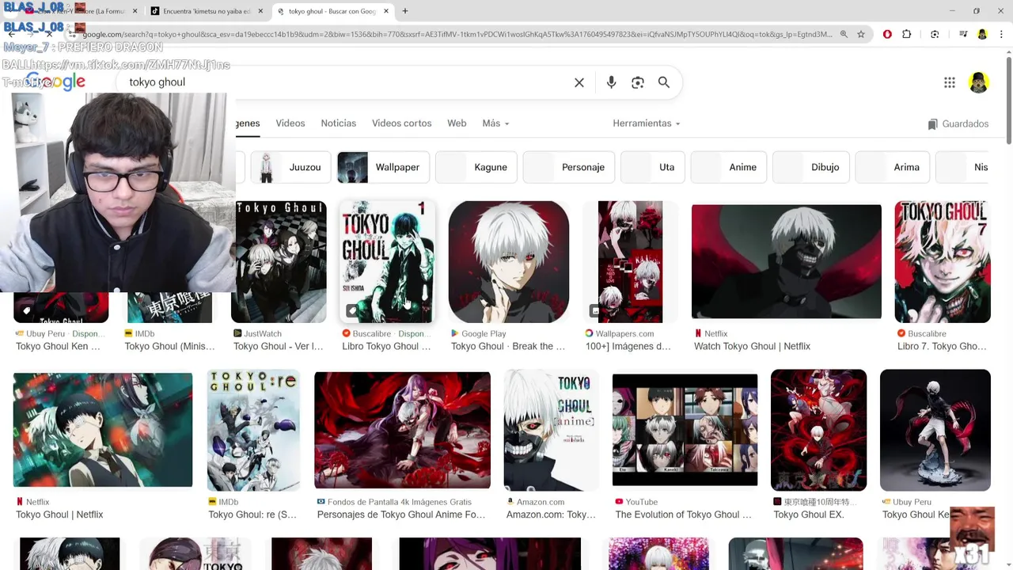Open the Web search tab

tap(457, 123)
